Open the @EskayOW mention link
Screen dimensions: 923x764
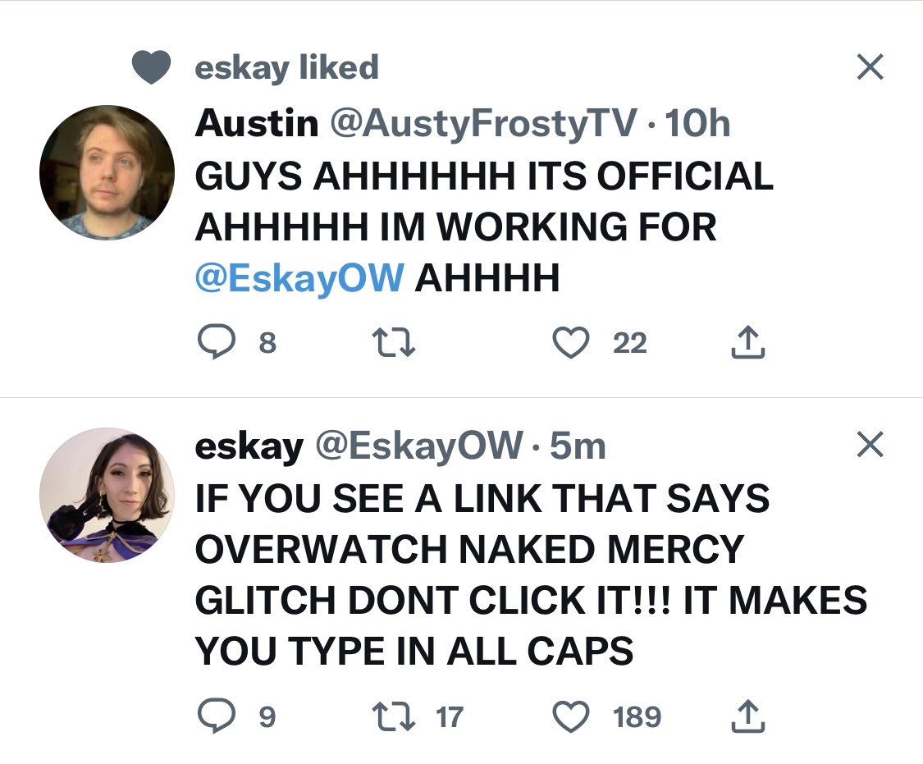pyautogui.click(x=299, y=278)
